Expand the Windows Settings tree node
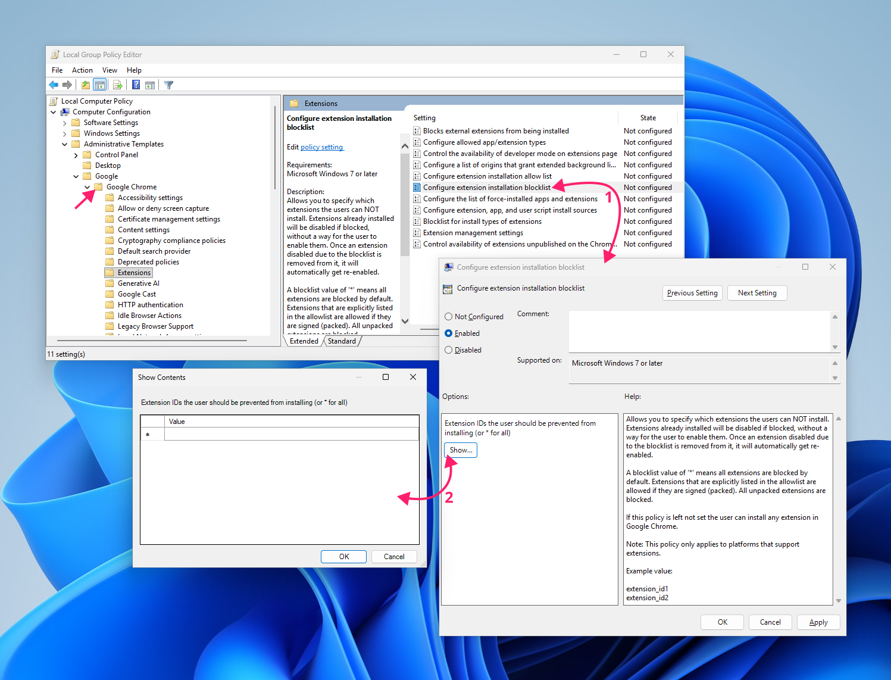This screenshot has height=680, width=891. [x=65, y=133]
